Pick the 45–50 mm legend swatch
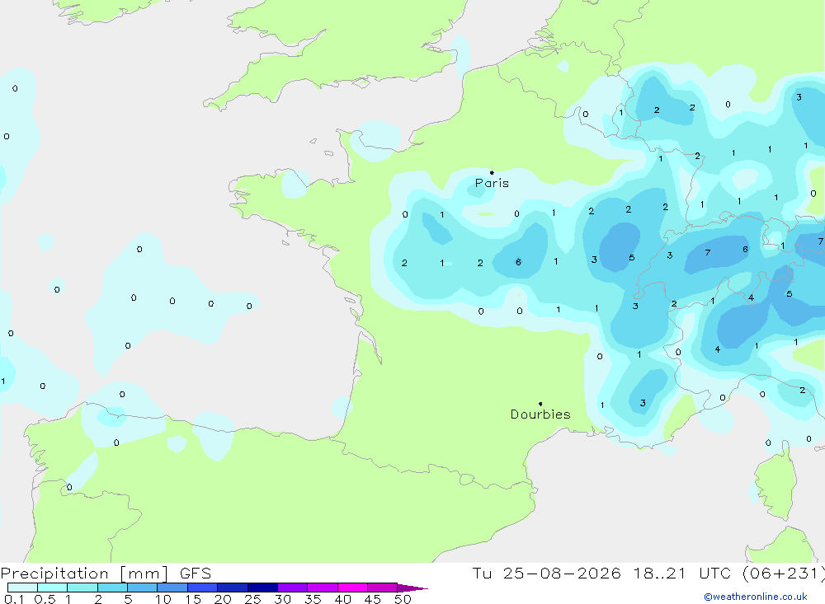The height and width of the screenshot is (604, 825). 383,588
